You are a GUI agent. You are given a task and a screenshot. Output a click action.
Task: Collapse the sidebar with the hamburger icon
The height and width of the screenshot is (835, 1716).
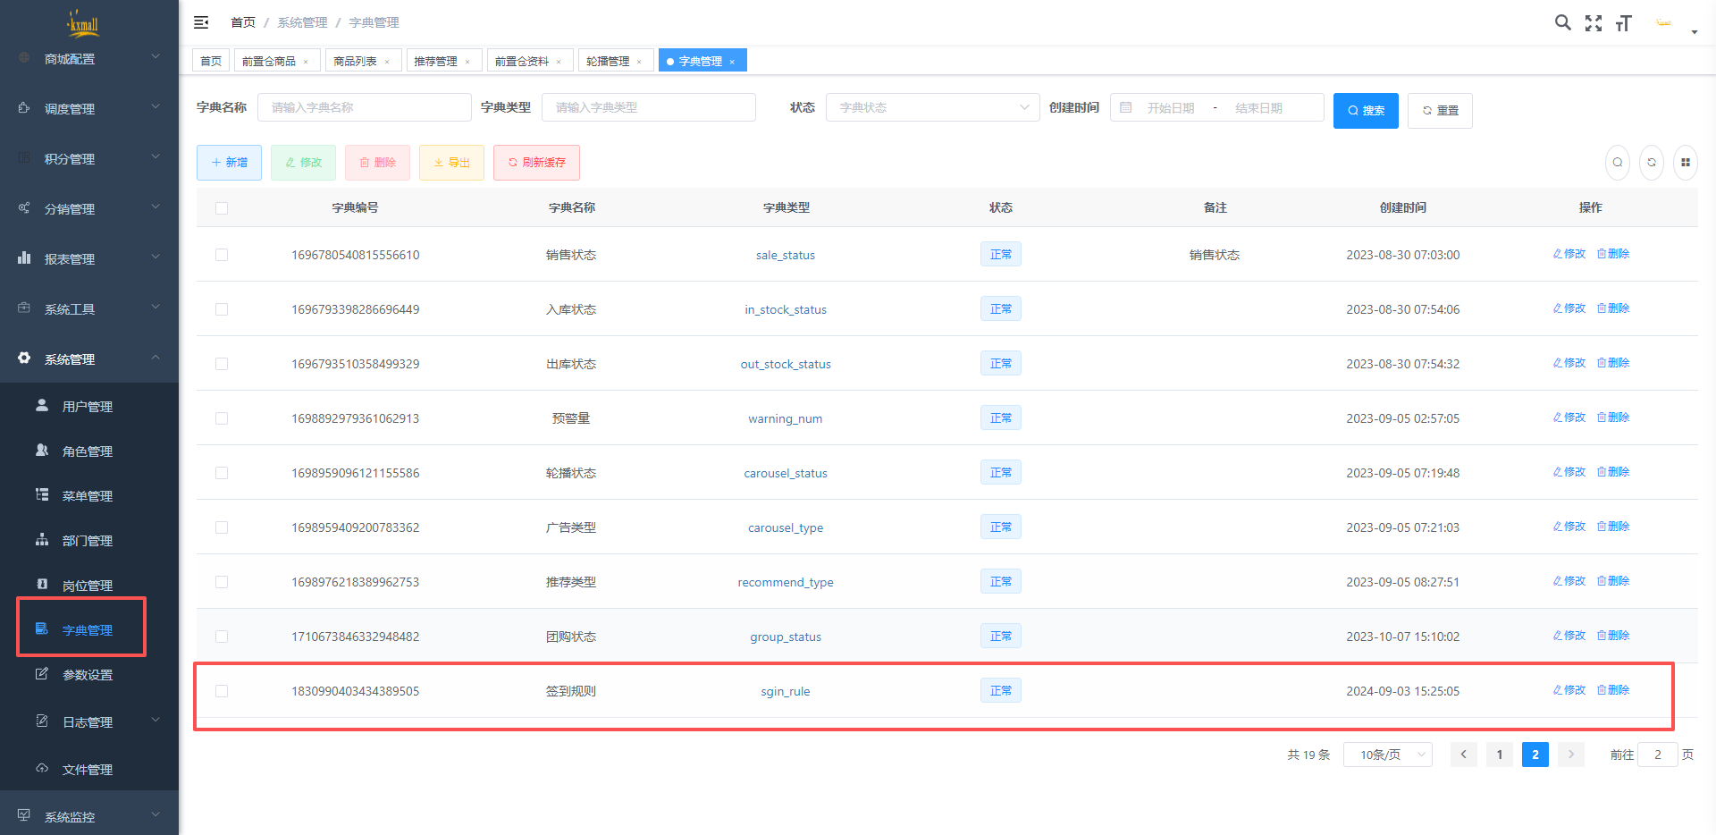[201, 22]
